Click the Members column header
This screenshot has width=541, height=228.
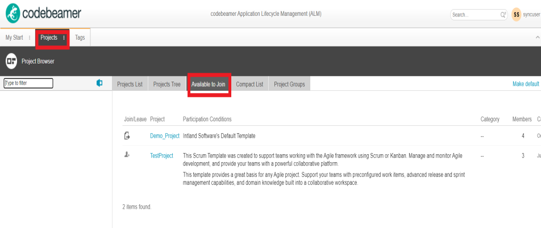click(521, 119)
